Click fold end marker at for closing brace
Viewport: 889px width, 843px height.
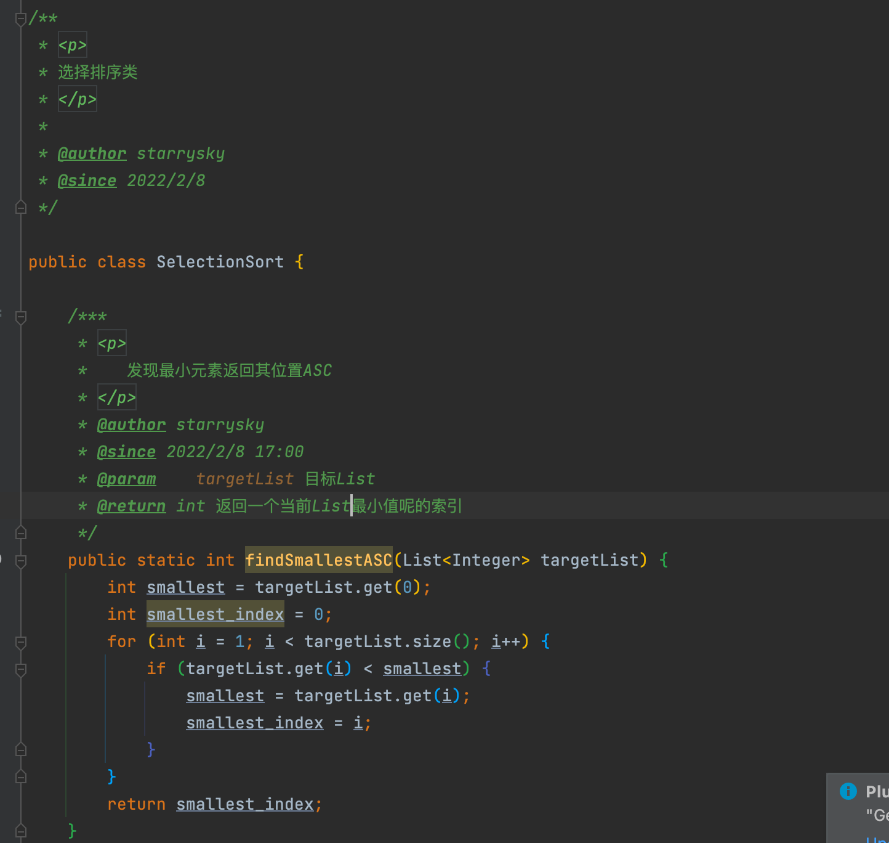[20, 776]
